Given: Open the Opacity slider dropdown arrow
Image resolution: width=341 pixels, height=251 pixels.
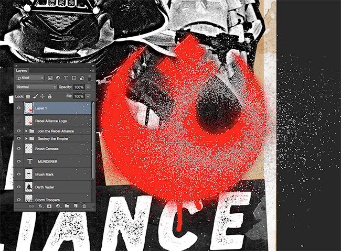Looking at the screenshot, I should pos(88,87).
